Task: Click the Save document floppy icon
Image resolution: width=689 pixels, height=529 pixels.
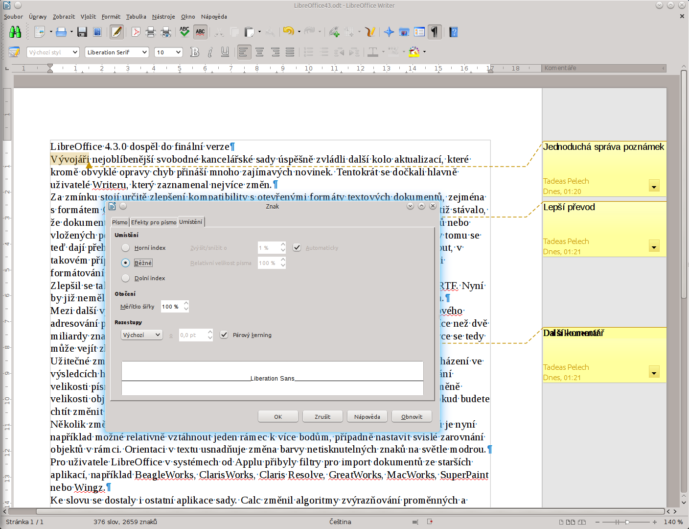Action: [x=82, y=32]
